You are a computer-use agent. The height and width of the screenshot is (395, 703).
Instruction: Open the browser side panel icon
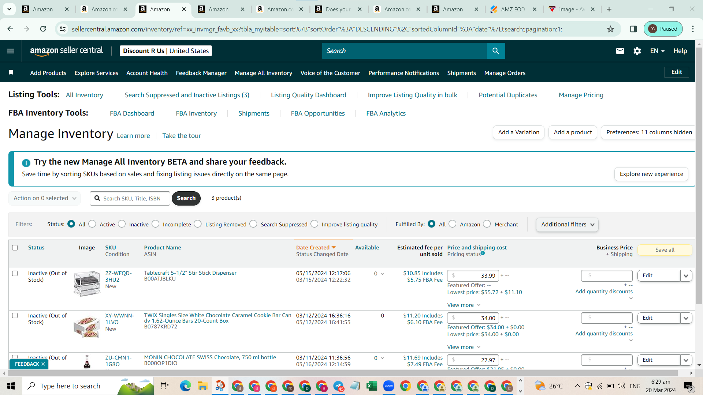pos(633,29)
